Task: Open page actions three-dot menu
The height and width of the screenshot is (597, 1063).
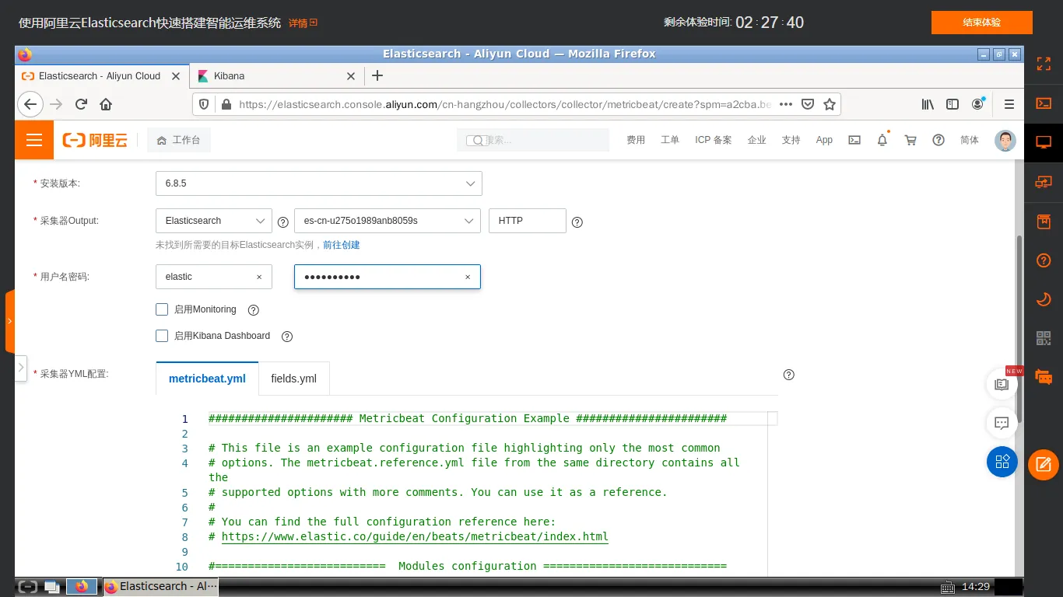Action: click(786, 104)
